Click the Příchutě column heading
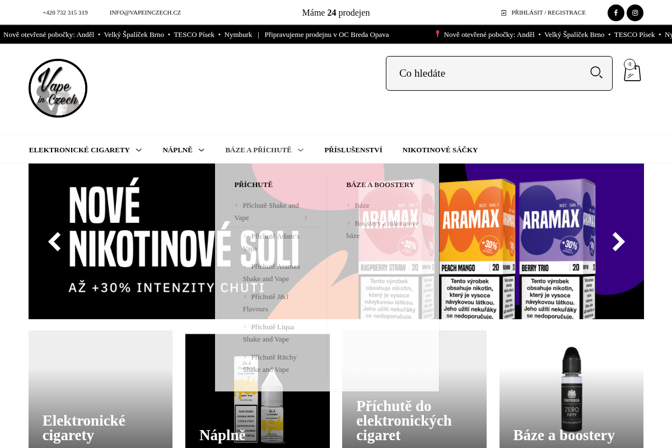Image resolution: width=672 pixels, height=448 pixels. point(253,185)
